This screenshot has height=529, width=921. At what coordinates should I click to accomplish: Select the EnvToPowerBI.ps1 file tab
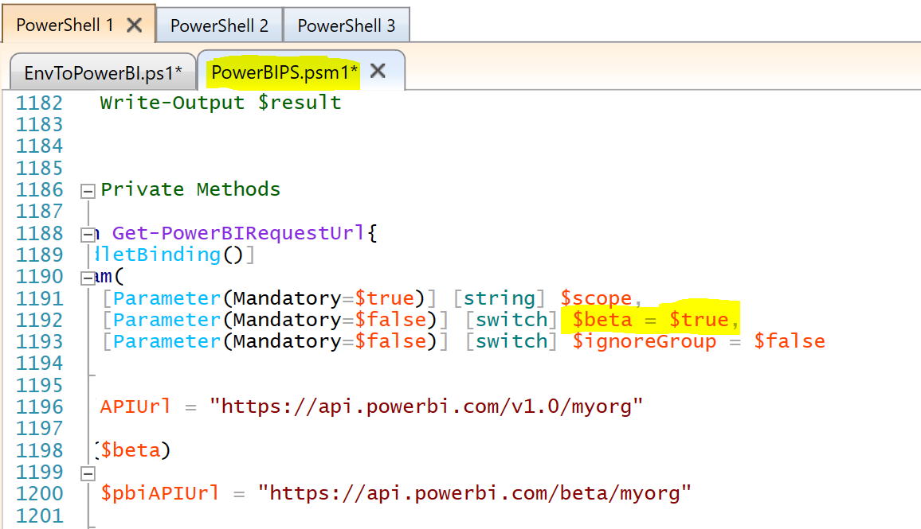point(102,71)
